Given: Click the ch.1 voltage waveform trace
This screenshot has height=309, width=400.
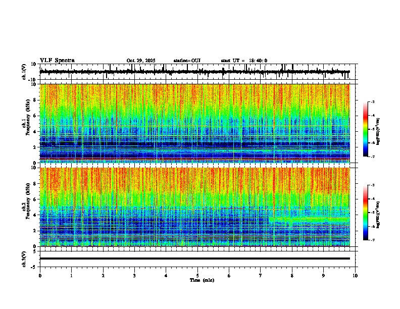Looking at the screenshot, I should [194, 72].
